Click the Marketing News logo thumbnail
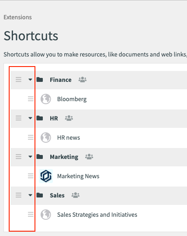The width and height of the screenshot is (187, 236). pos(46,176)
